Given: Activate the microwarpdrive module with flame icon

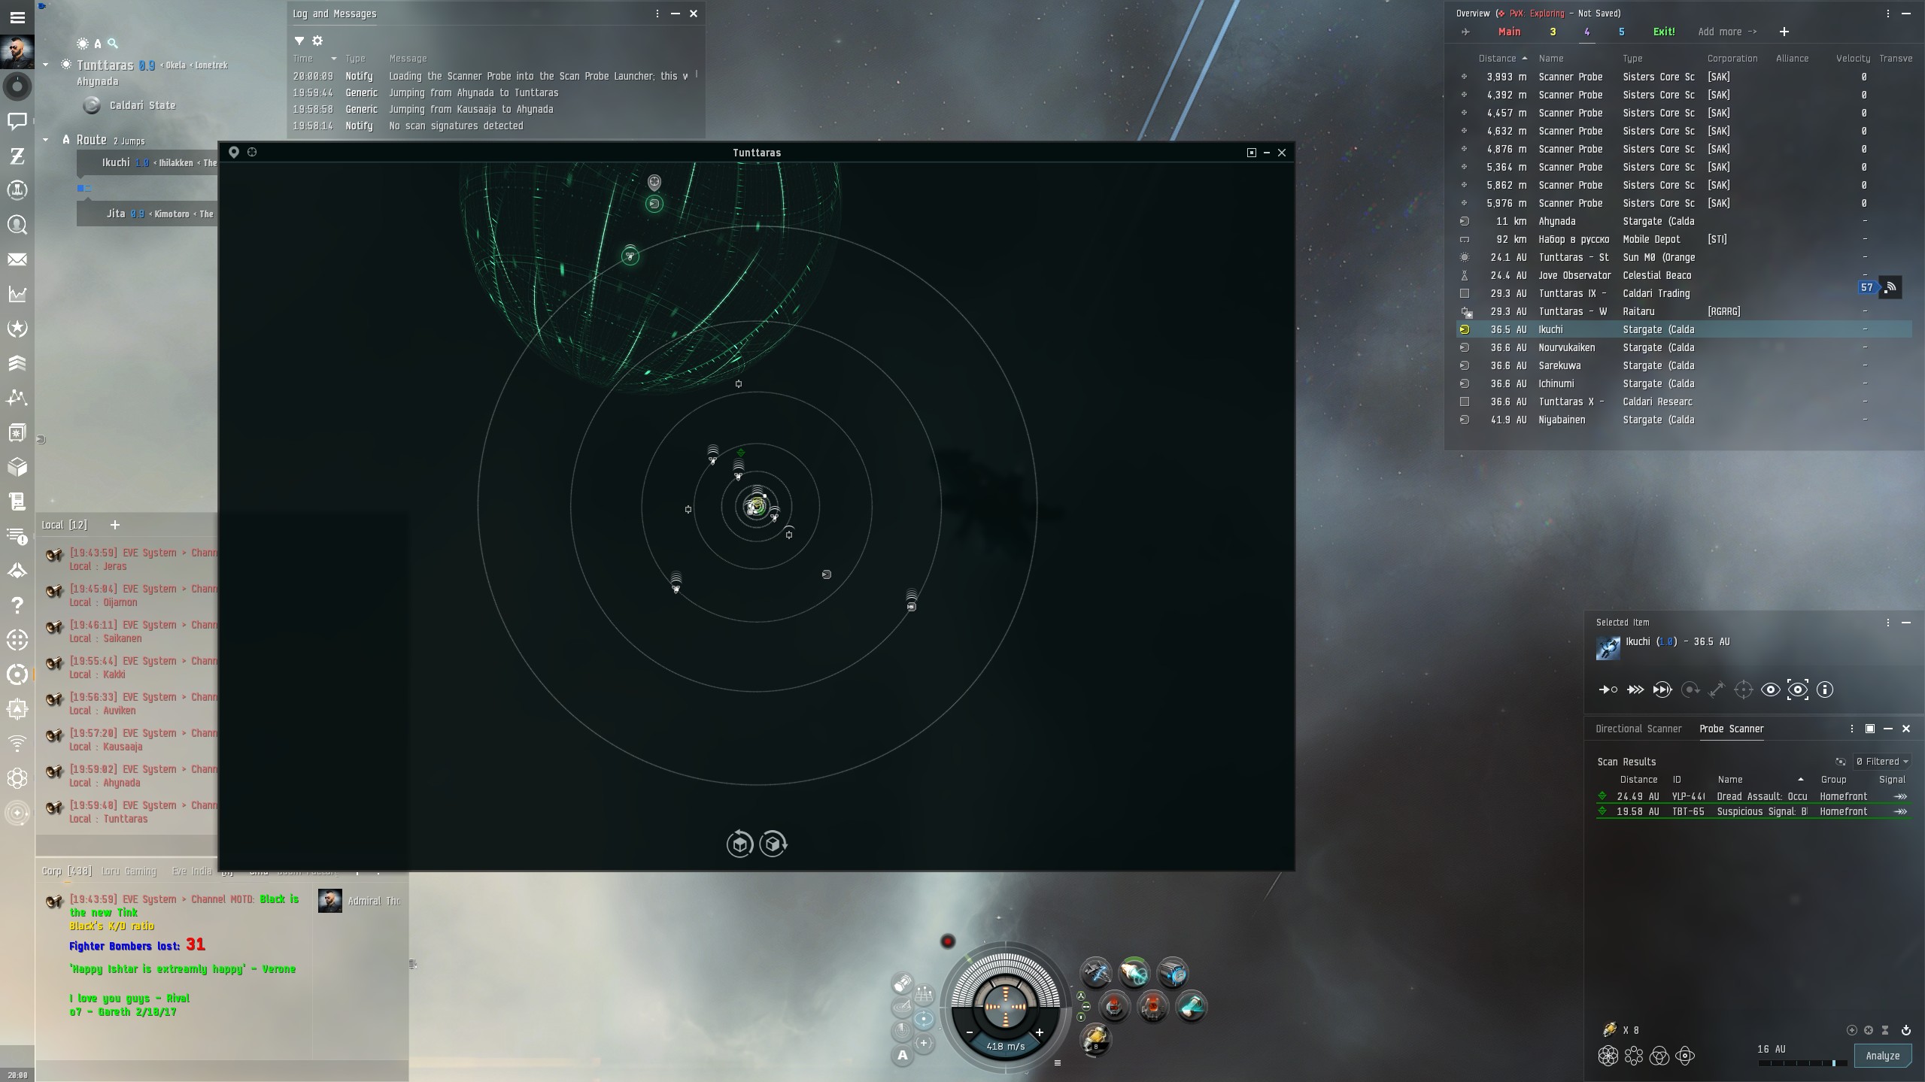Looking at the screenshot, I should click(1134, 974).
